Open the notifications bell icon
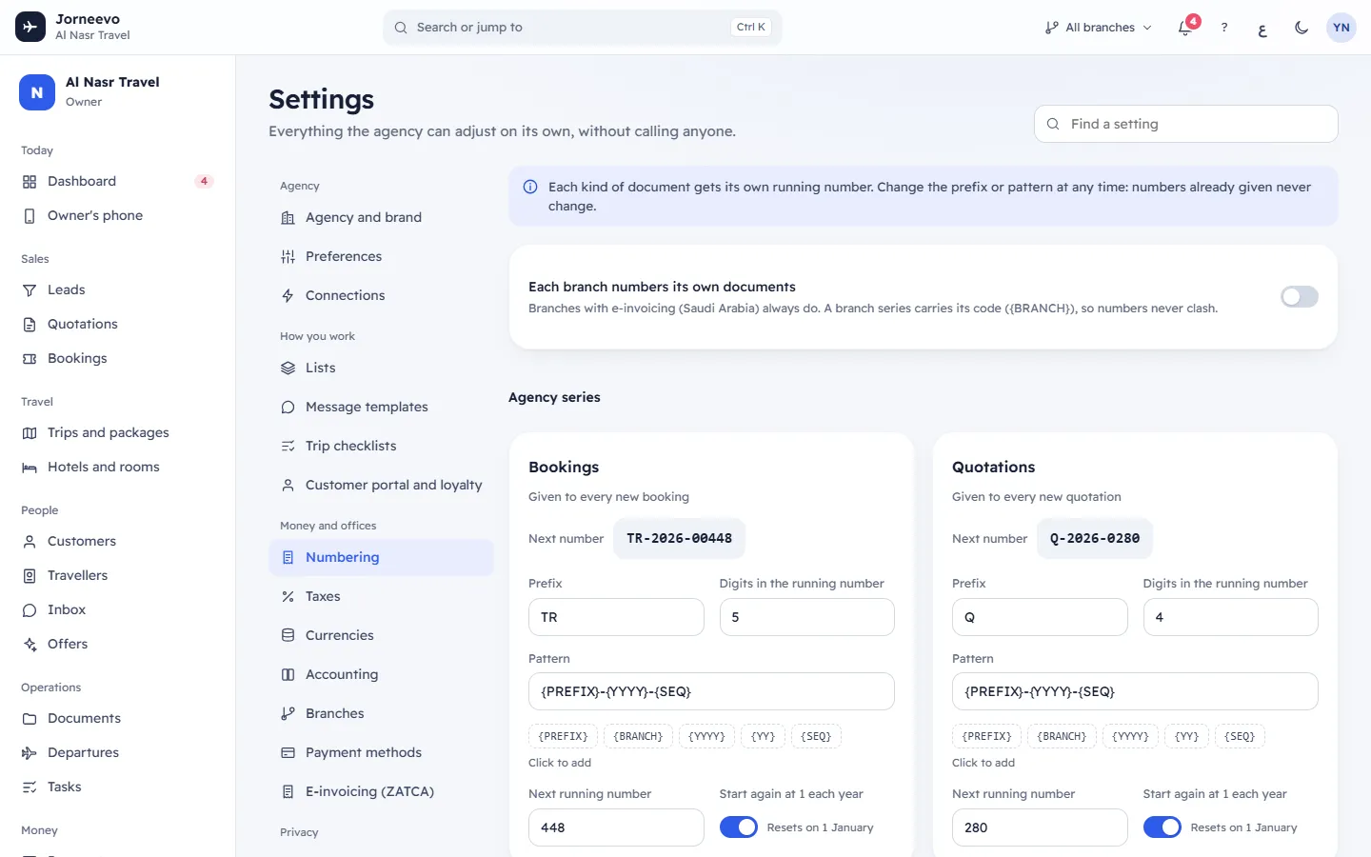The height and width of the screenshot is (857, 1371). (x=1185, y=28)
